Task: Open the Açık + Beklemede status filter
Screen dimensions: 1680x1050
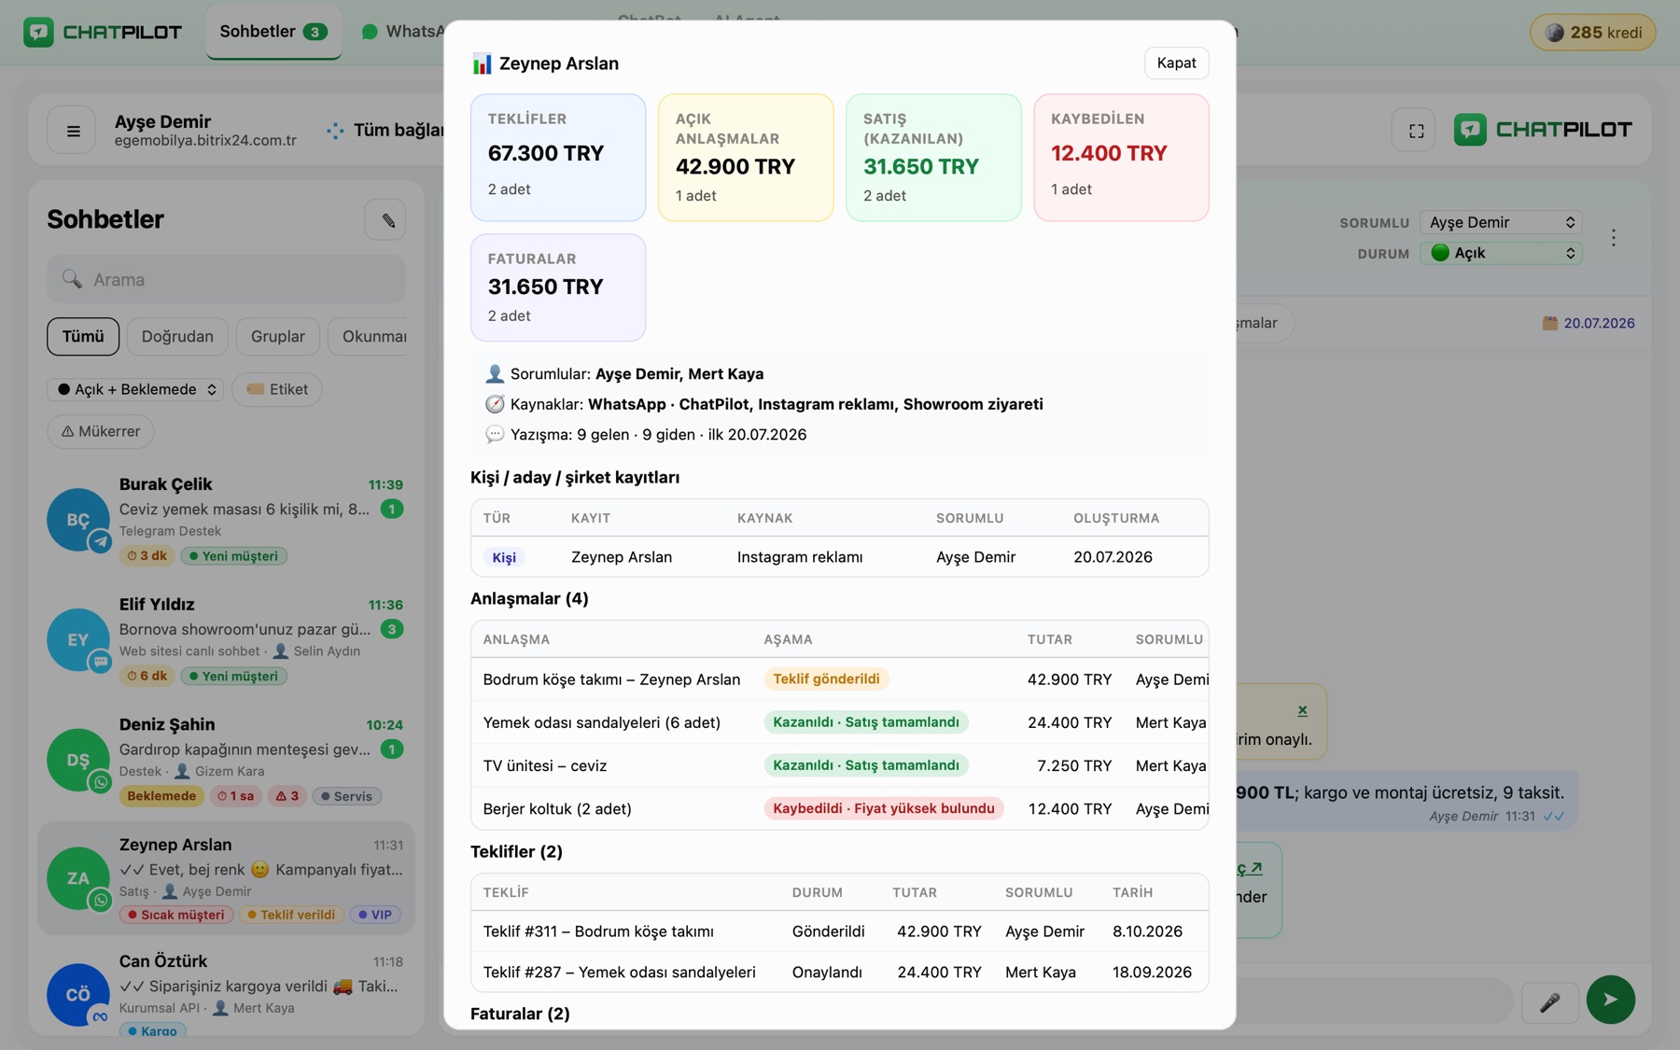Action: (x=136, y=389)
